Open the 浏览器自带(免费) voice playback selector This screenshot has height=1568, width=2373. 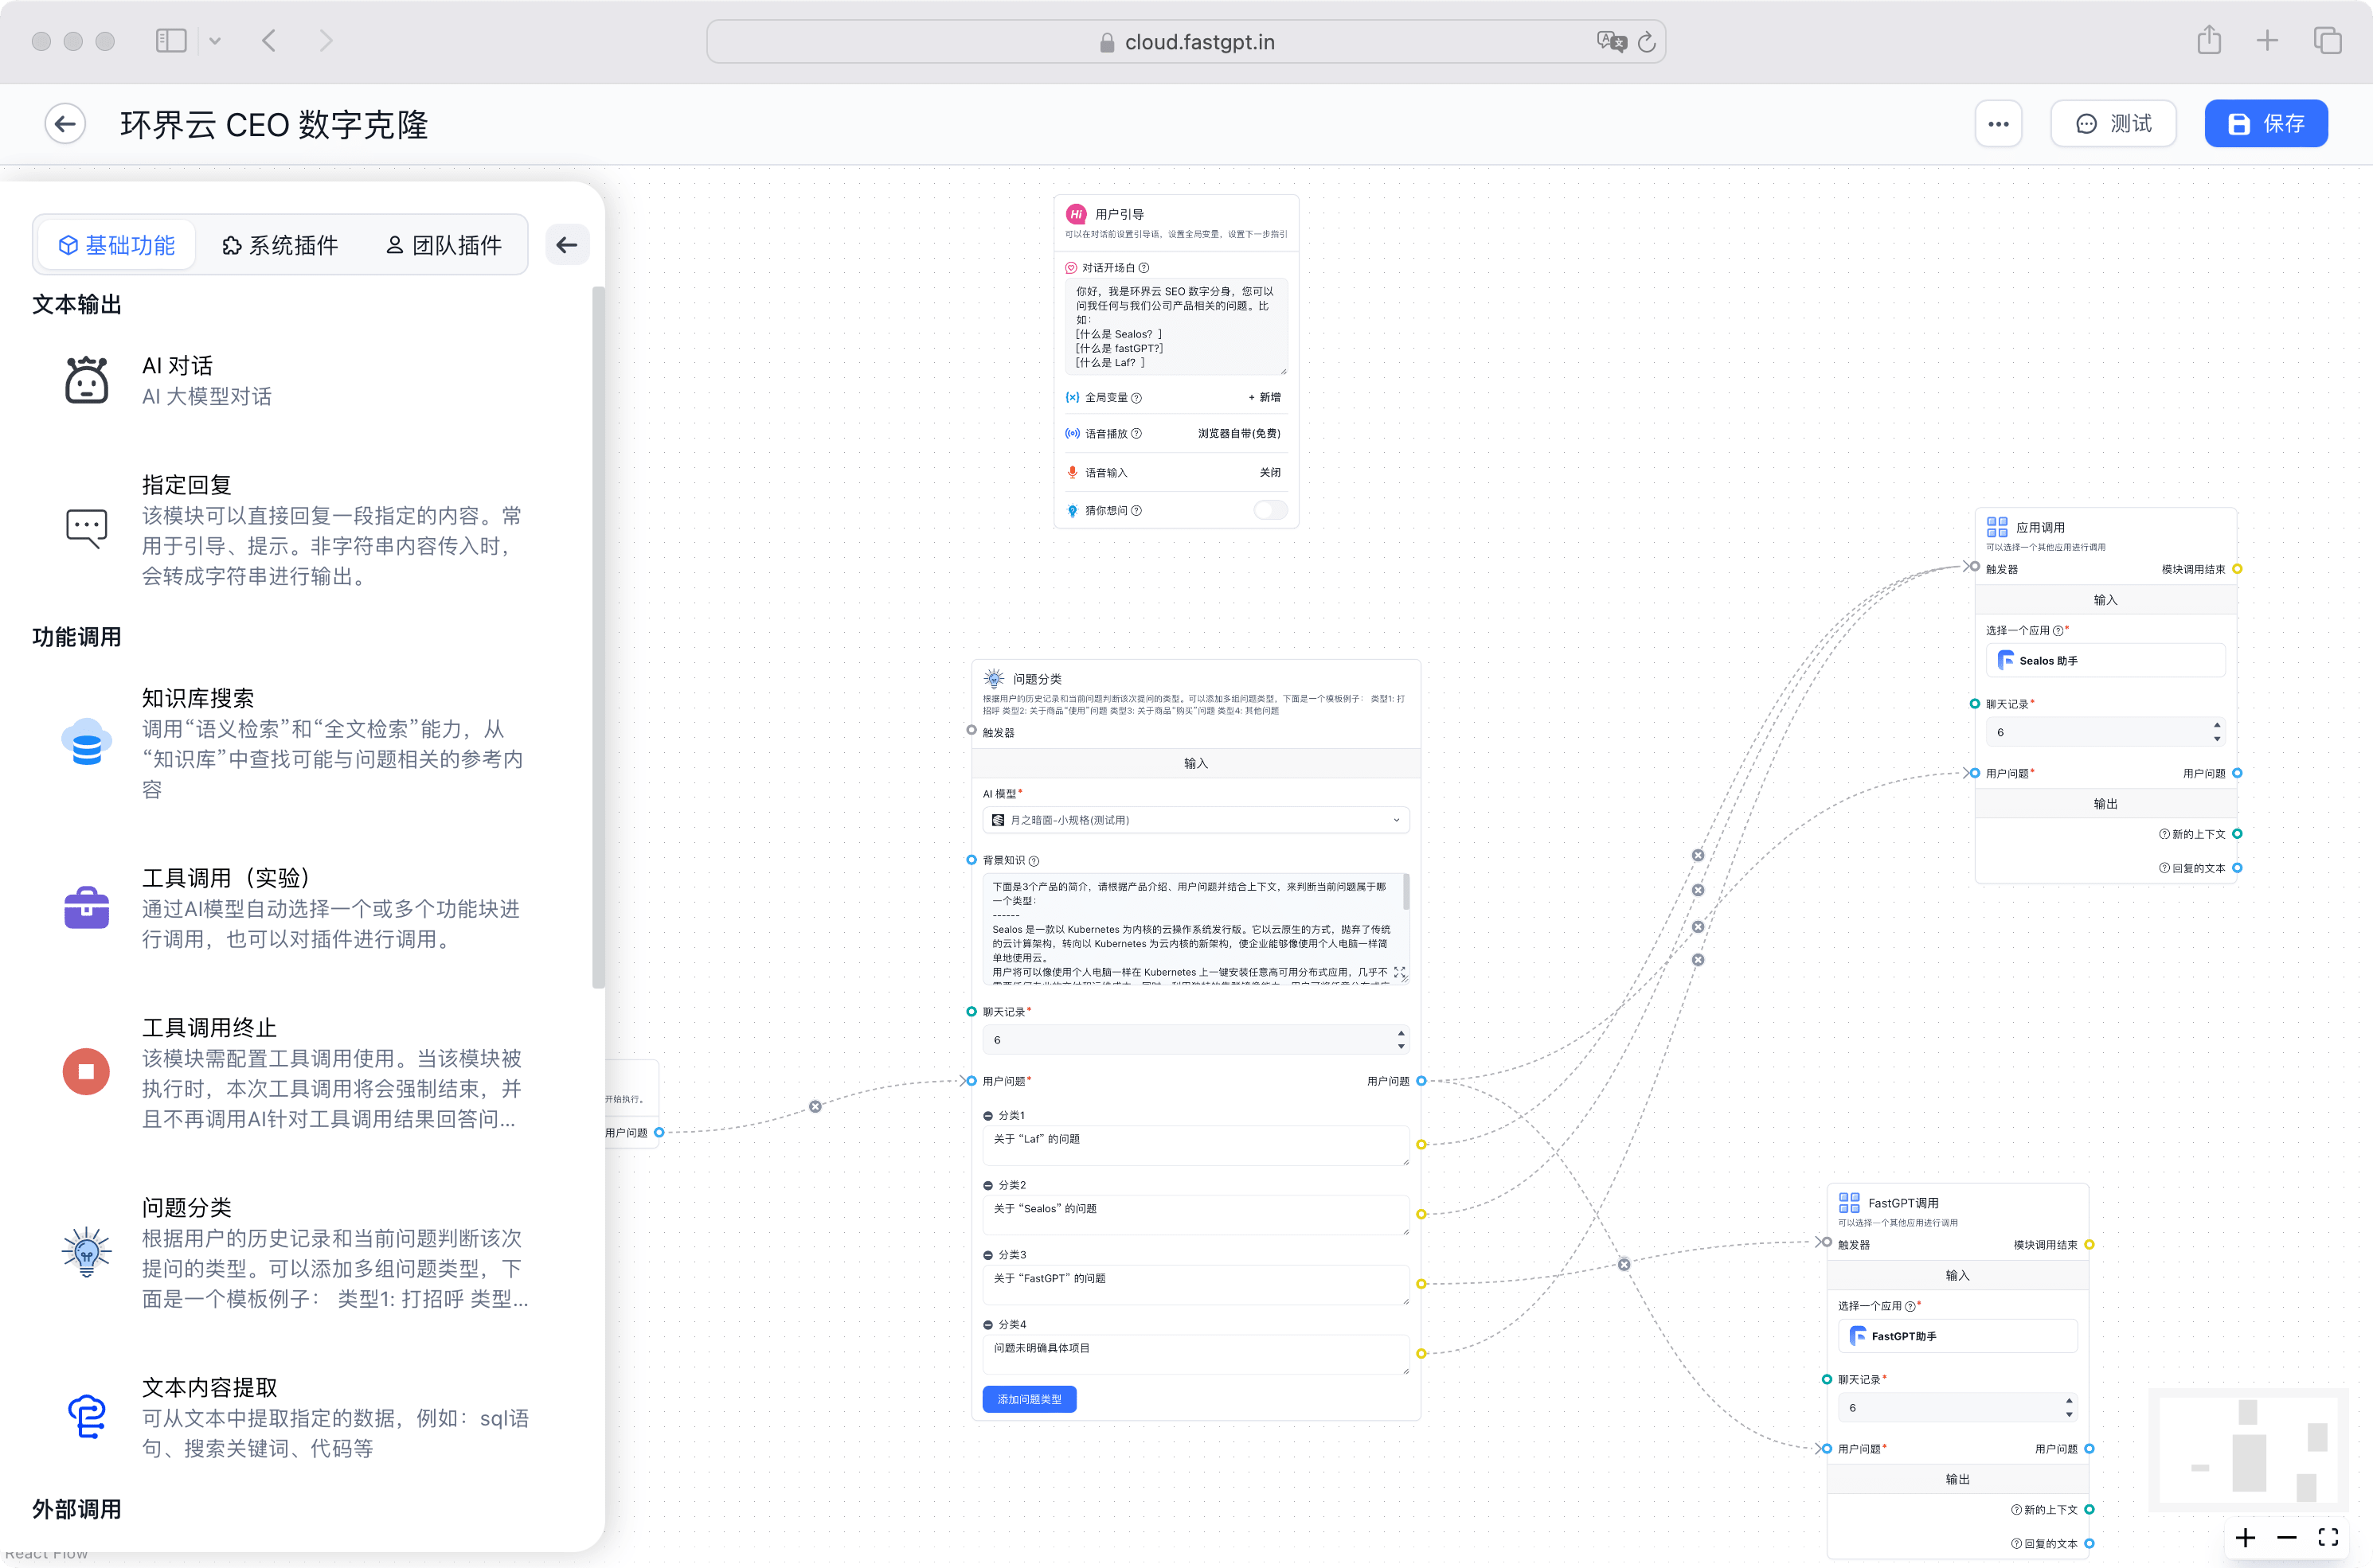pyautogui.click(x=1238, y=433)
